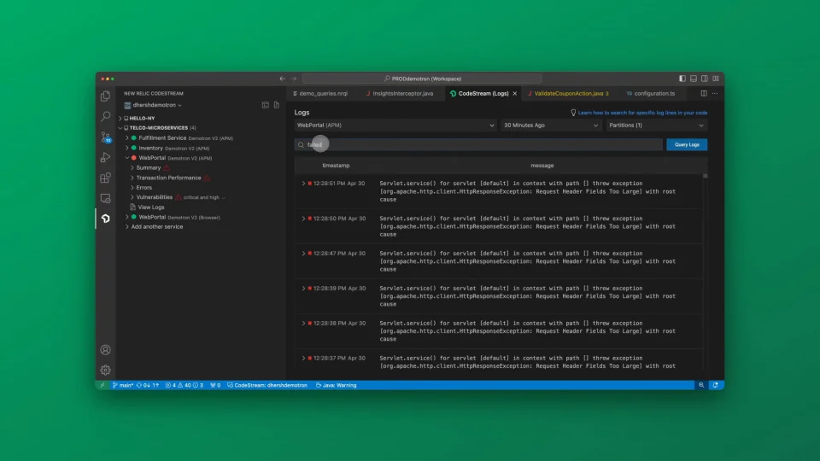Click CodeStream: dhershdemotron status item
Viewport: 820px width, 461px height.
[x=267, y=385]
